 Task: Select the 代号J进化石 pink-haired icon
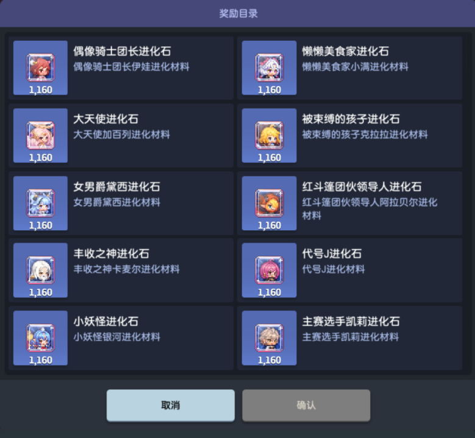269,270
